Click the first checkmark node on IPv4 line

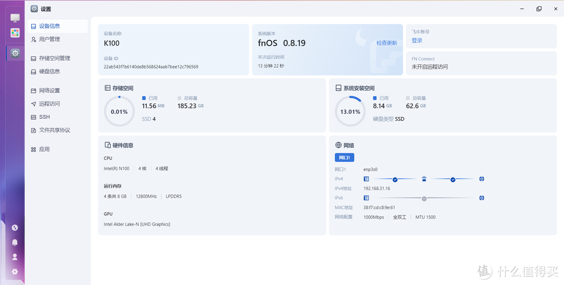[395, 179]
